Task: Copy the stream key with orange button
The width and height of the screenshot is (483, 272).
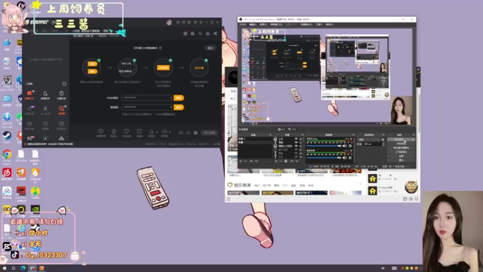Action: coord(179,108)
